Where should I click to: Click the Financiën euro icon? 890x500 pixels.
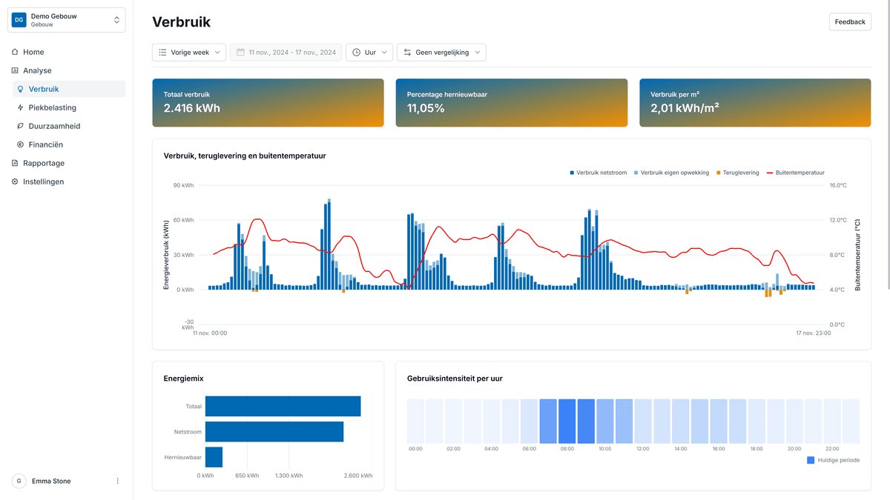point(21,144)
